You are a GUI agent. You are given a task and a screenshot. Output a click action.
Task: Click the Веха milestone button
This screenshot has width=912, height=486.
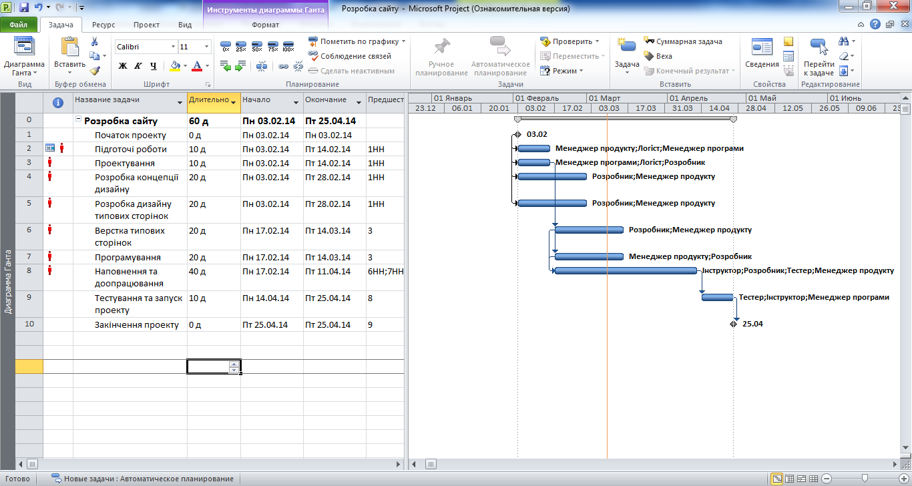658,56
